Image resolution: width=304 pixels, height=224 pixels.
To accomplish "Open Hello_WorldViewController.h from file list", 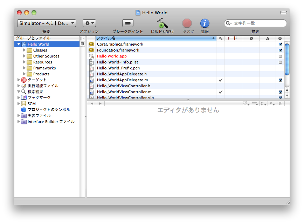I will point(123,86).
